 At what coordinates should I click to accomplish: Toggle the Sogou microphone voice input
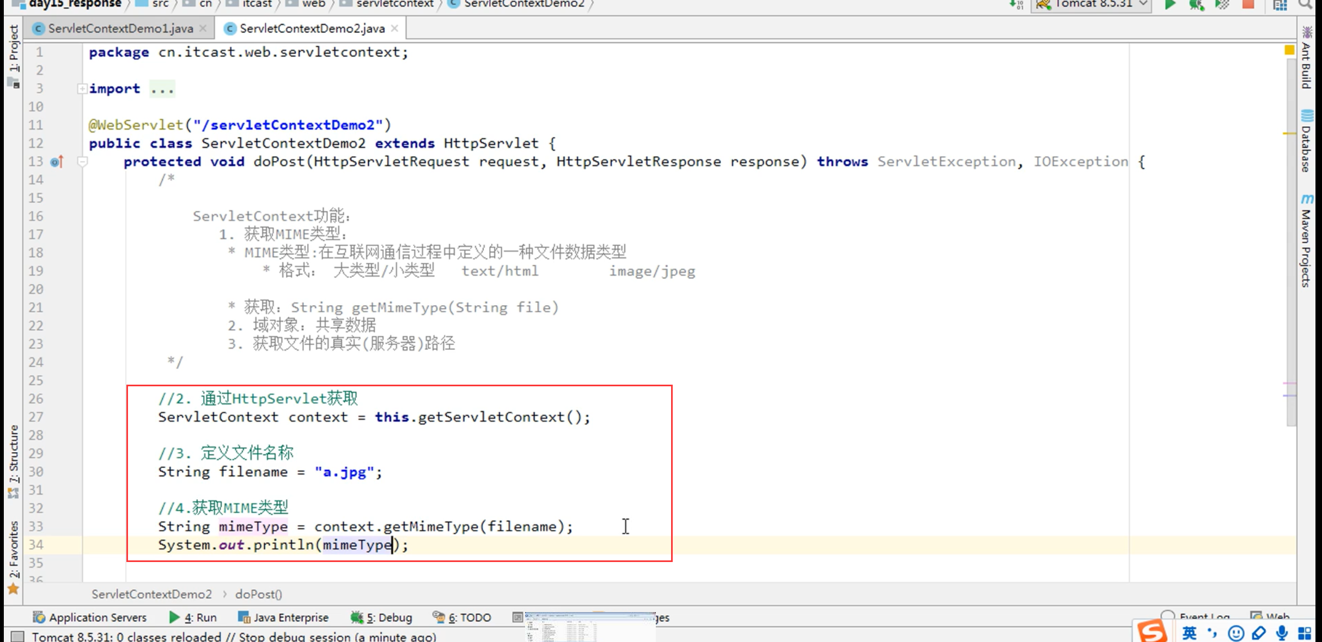pyautogui.click(x=1282, y=633)
